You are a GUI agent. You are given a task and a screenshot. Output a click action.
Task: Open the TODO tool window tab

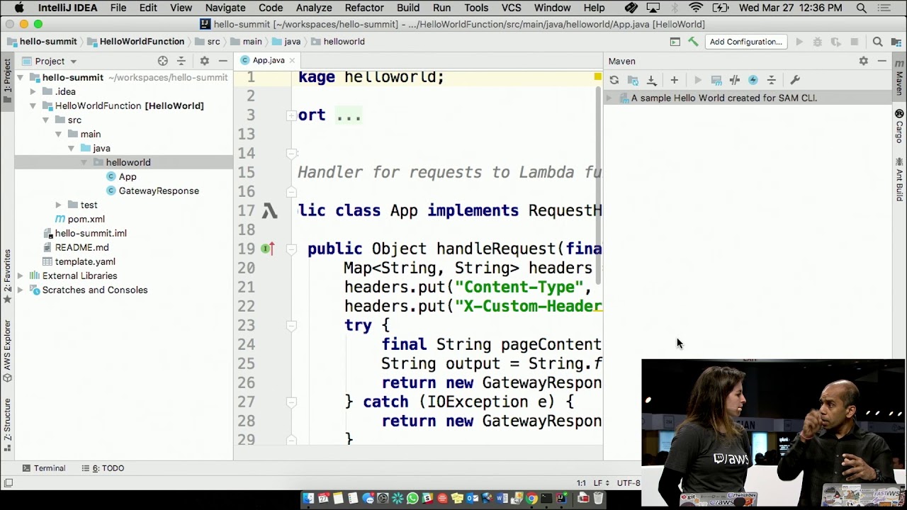coord(103,468)
